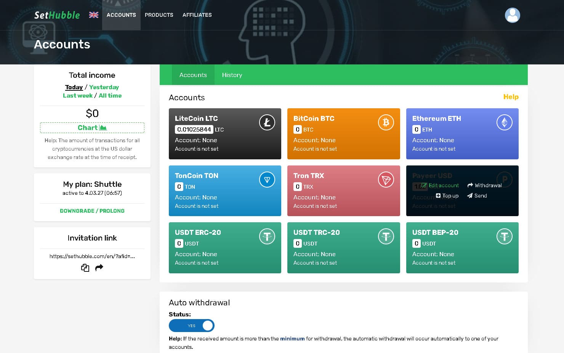Open the Ethereum ETH diamond icon
Image resolution: width=564 pixels, height=353 pixels.
[505, 122]
